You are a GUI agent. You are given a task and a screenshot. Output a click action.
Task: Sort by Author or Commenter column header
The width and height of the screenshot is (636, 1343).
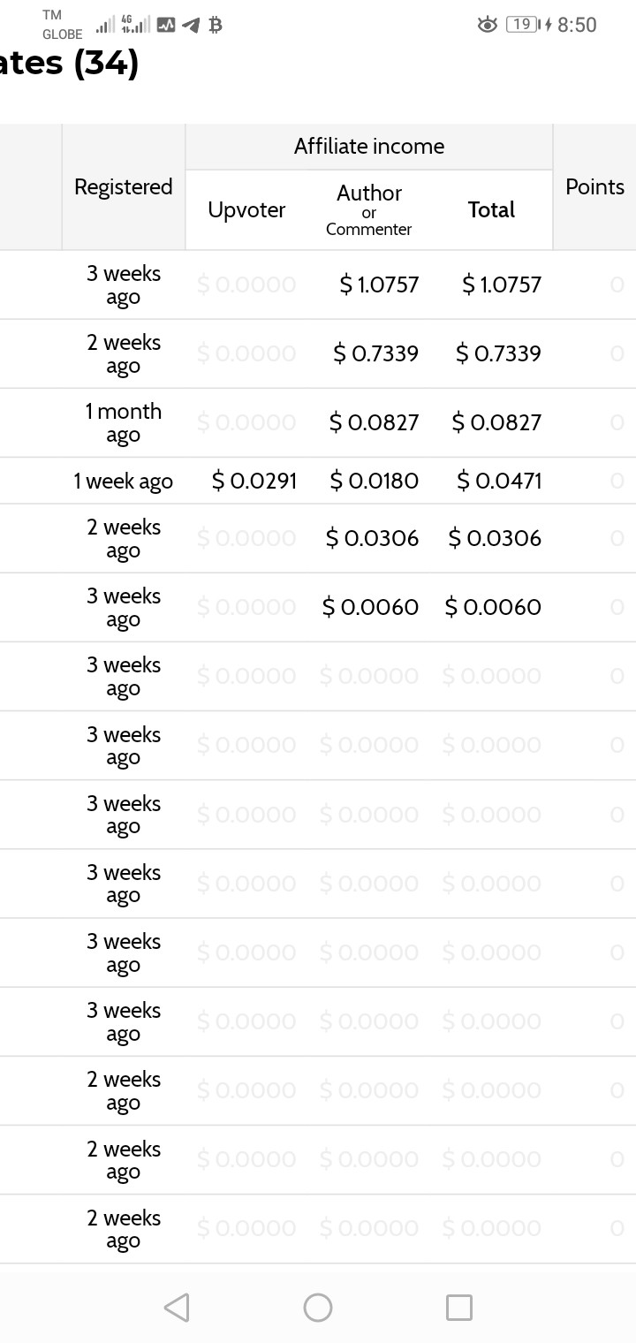point(369,209)
